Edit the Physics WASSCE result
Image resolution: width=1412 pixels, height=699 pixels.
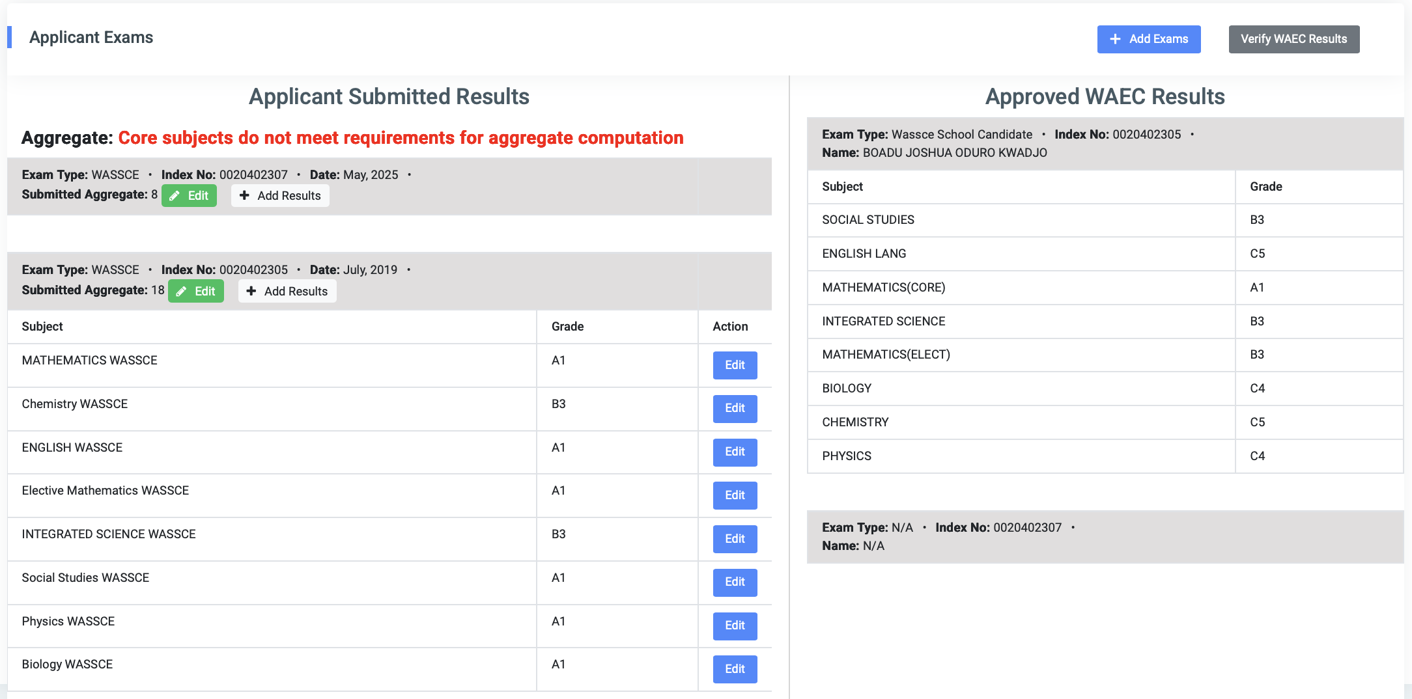point(735,626)
